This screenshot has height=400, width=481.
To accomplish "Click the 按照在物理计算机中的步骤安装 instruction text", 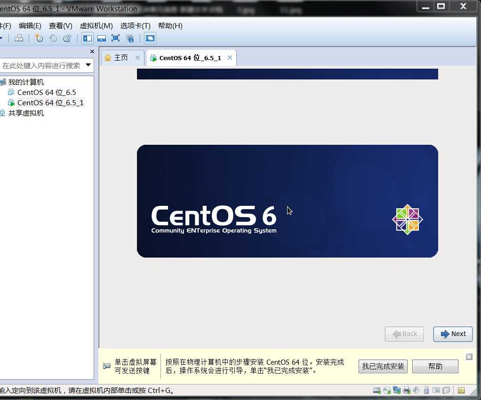I will tap(255, 366).
